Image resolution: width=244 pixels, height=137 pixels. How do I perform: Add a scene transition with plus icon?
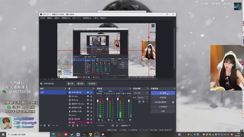139,102
